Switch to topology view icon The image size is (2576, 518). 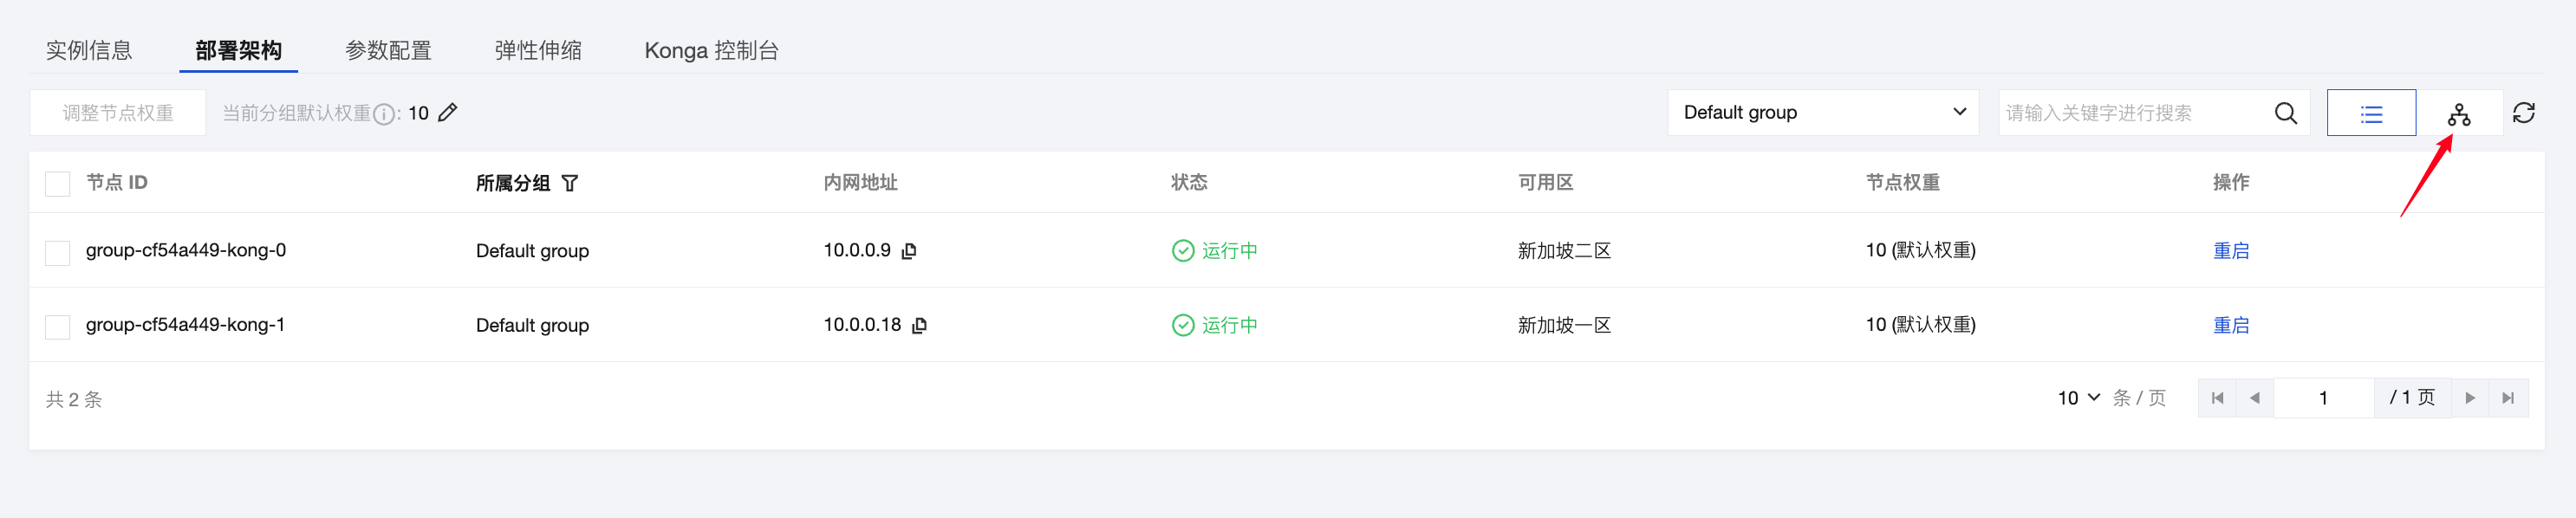pyautogui.click(x=2459, y=114)
